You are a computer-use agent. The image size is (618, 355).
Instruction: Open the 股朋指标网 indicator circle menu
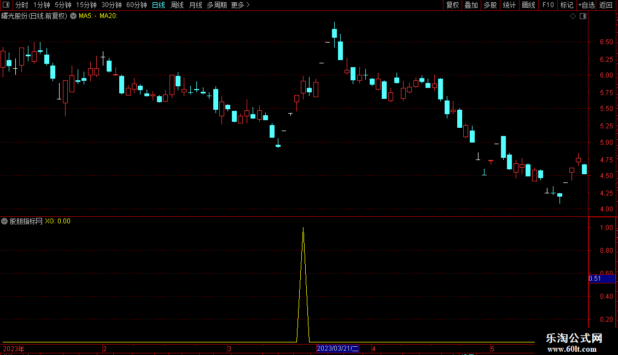pyautogui.click(x=4, y=221)
